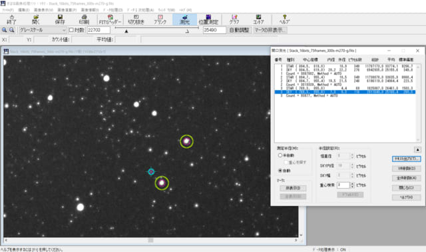
Task: Select the 半自動 radio button
Action: pyautogui.click(x=280, y=155)
